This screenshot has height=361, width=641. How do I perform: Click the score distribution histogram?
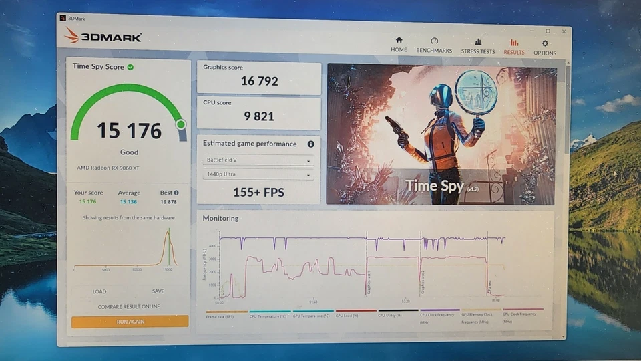[126, 249]
